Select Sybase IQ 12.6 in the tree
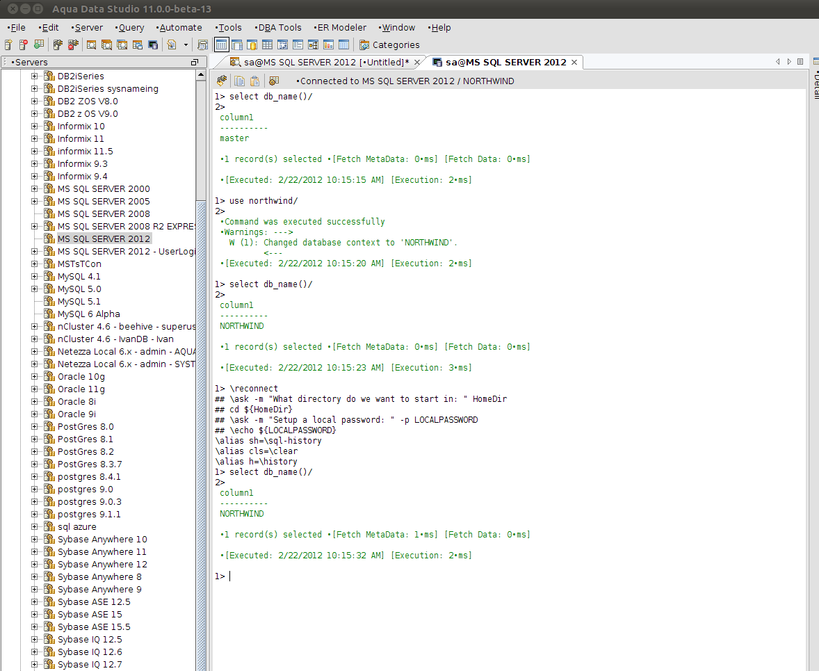819x671 pixels. tap(89, 652)
